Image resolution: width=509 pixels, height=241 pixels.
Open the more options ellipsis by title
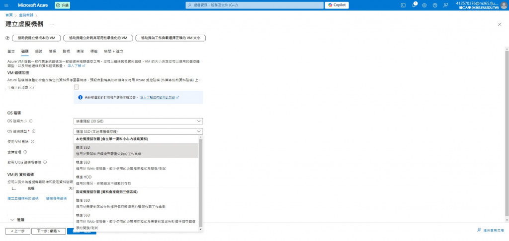(x=52, y=25)
